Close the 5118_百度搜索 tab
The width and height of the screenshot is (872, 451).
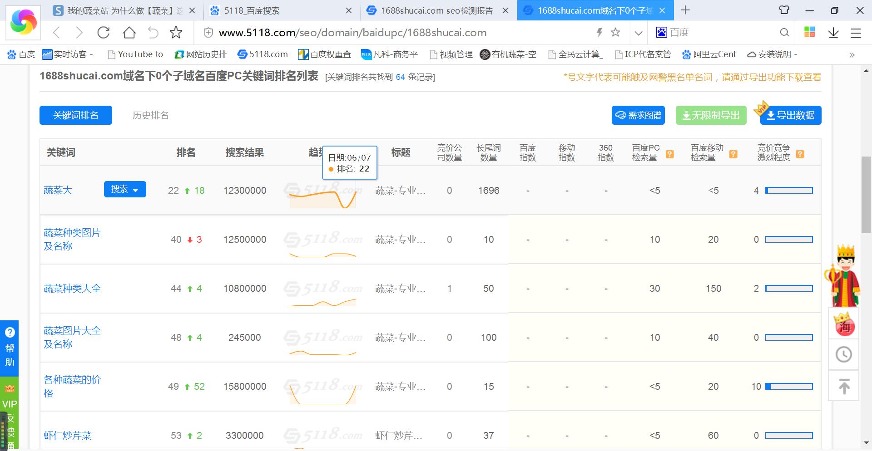click(x=349, y=10)
